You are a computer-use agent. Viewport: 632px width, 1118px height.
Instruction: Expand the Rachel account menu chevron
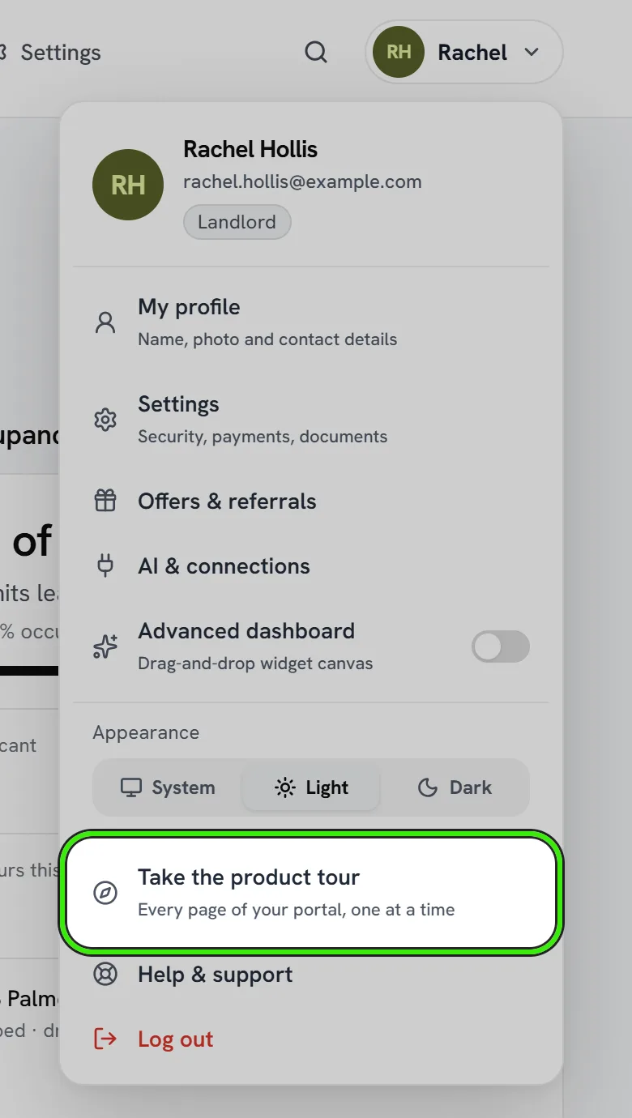click(x=532, y=53)
